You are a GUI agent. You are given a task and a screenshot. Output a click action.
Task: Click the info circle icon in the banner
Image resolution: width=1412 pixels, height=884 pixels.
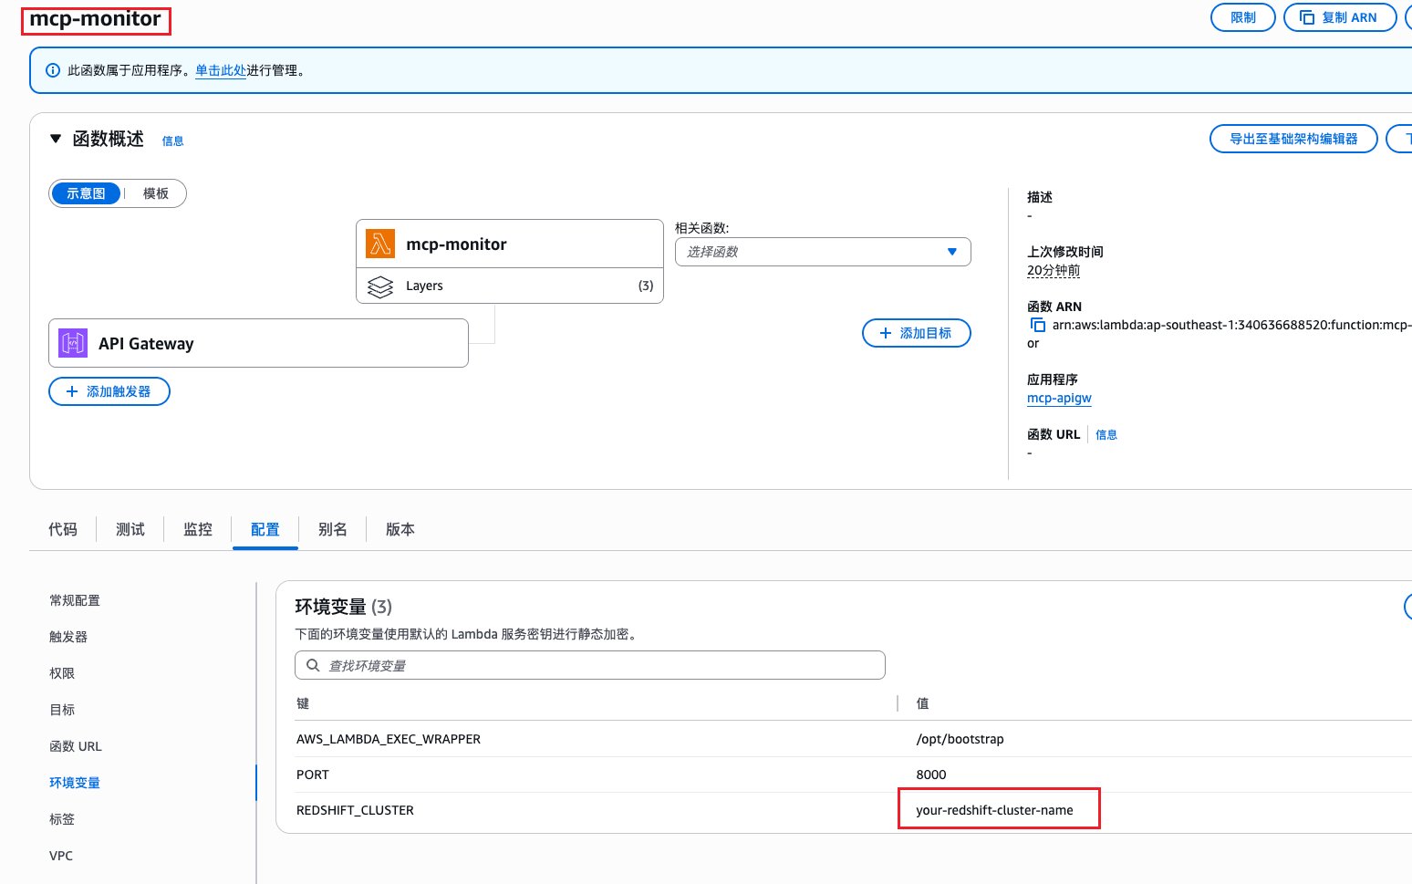tap(53, 70)
